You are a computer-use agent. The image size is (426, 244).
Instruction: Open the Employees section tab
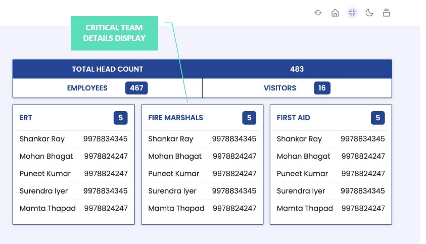coord(87,88)
